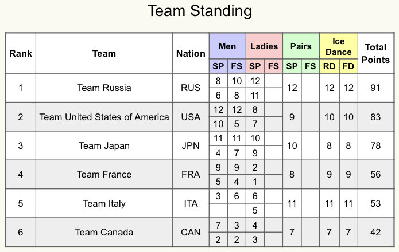Screen dimensions: 399x252
Task: Click Team United States of America
Action: coord(104,117)
